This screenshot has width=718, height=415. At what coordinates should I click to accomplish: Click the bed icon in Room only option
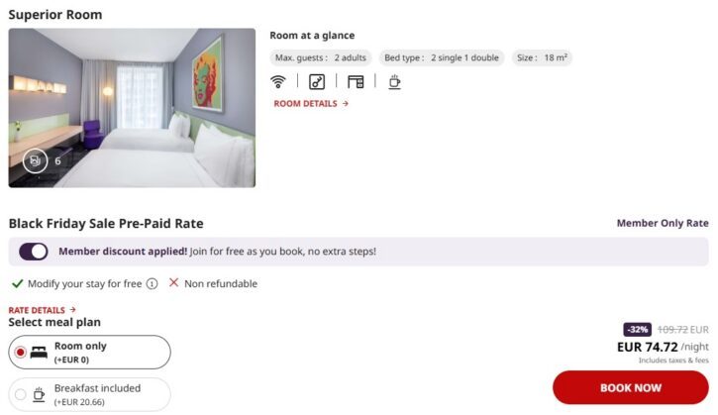39,353
